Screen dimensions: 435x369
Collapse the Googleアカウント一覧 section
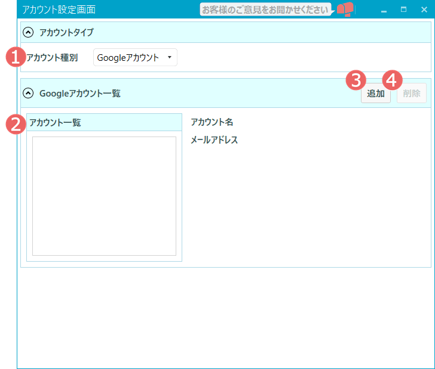point(28,93)
